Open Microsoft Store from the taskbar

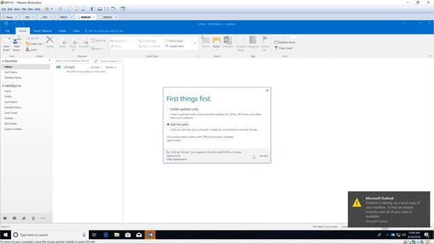[128, 235]
